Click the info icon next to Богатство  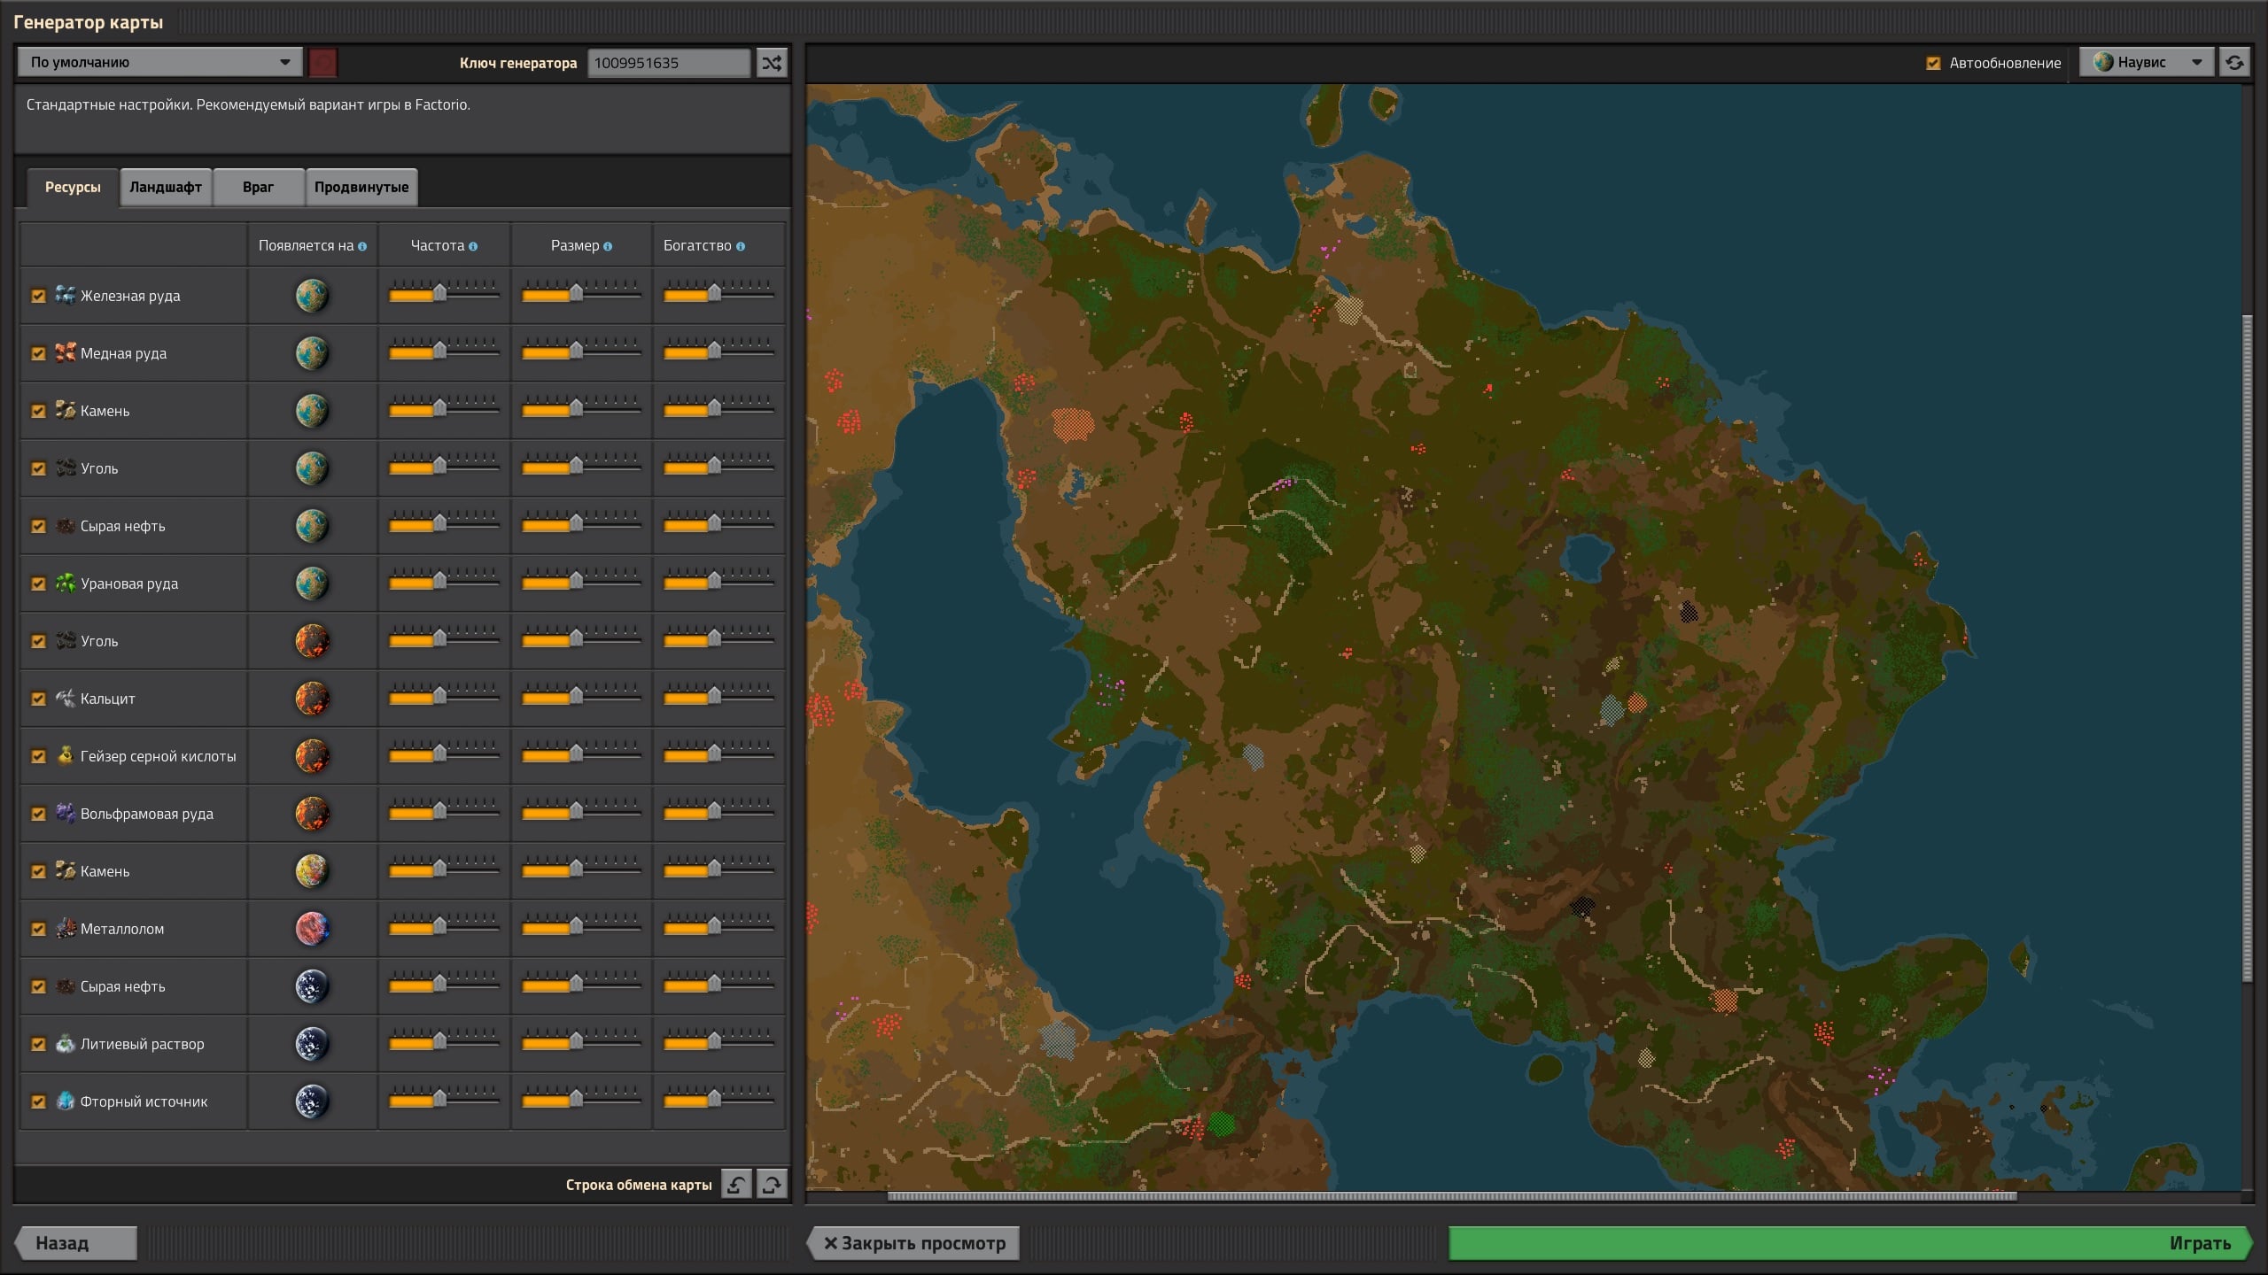coord(741,246)
